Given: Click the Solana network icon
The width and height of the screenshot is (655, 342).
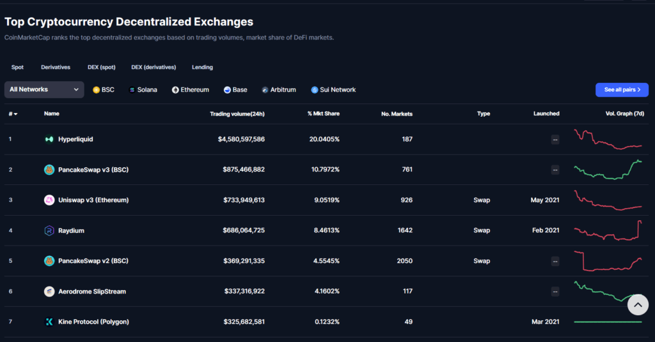Looking at the screenshot, I should point(132,90).
